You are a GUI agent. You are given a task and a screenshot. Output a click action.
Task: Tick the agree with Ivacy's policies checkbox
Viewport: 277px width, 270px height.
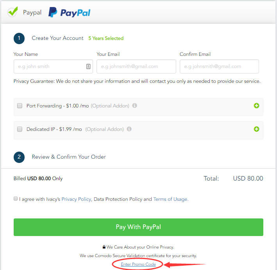(16, 198)
